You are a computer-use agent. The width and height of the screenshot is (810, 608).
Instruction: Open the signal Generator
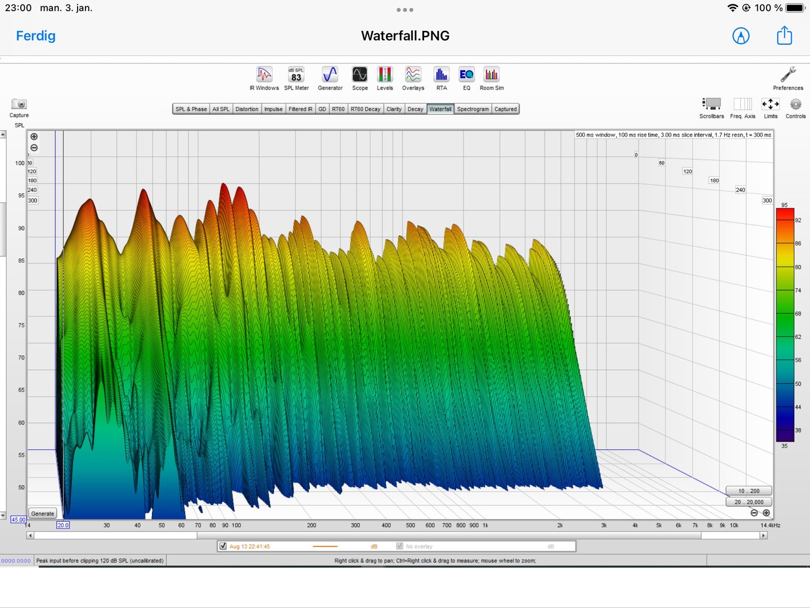coord(330,78)
